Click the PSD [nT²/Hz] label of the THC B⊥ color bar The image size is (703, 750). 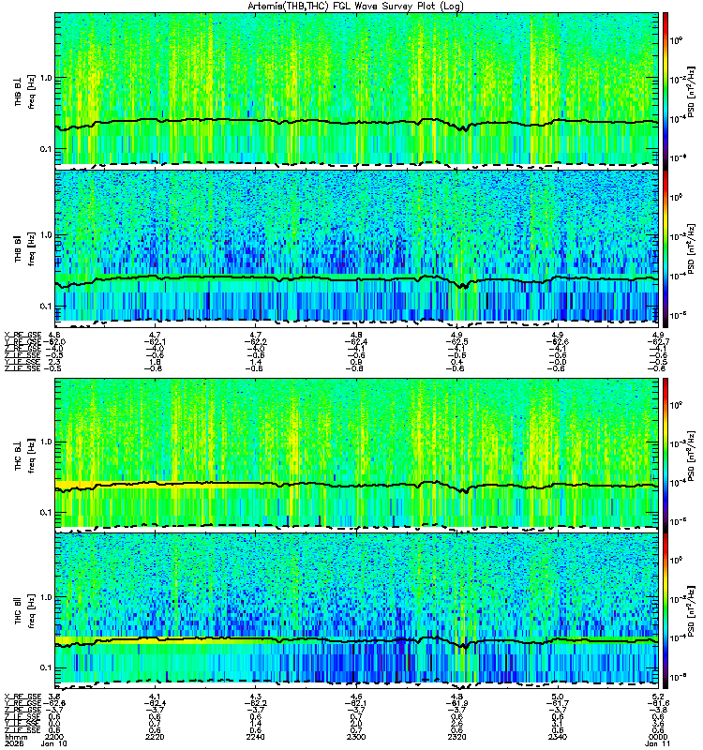pos(692,455)
